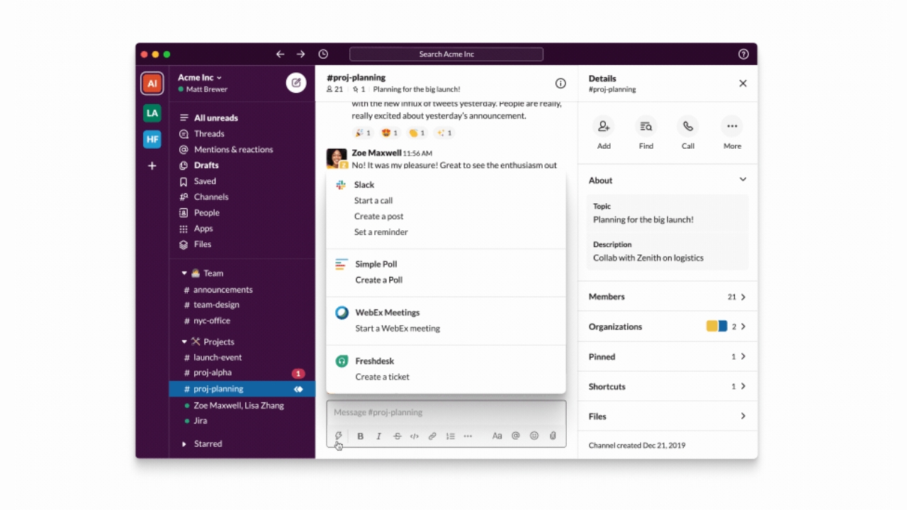Show channel details info icon
This screenshot has height=510, width=907.
pyautogui.click(x=560, y=84)
